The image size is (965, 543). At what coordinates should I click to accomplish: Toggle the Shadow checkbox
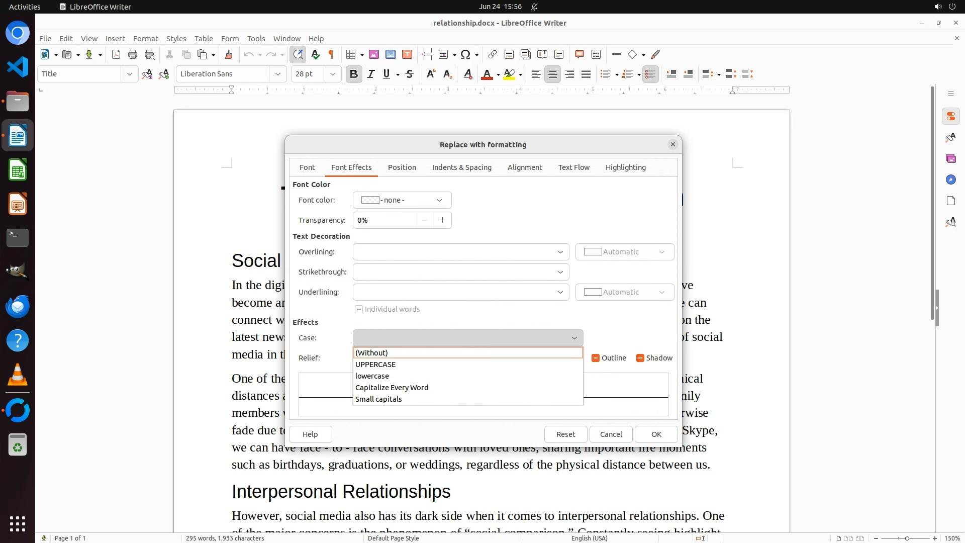(x=640, y=358)
